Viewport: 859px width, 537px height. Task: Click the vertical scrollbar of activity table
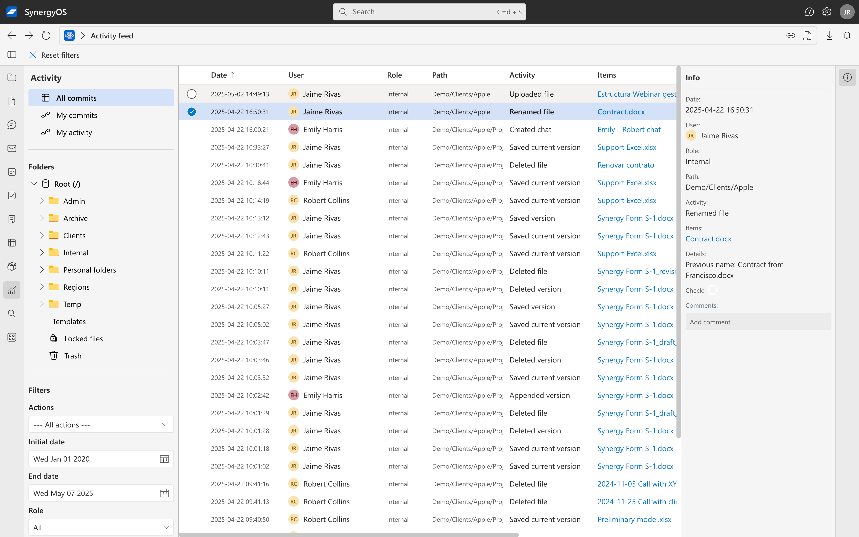pos(678,252)
